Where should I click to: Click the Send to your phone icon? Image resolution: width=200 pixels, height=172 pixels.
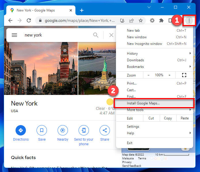click(84, 130)
